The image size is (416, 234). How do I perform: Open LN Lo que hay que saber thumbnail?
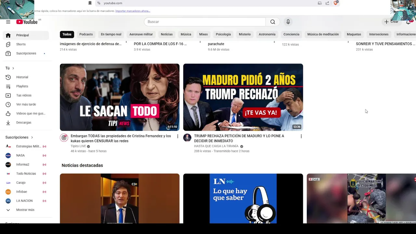(x=243, y=199)
